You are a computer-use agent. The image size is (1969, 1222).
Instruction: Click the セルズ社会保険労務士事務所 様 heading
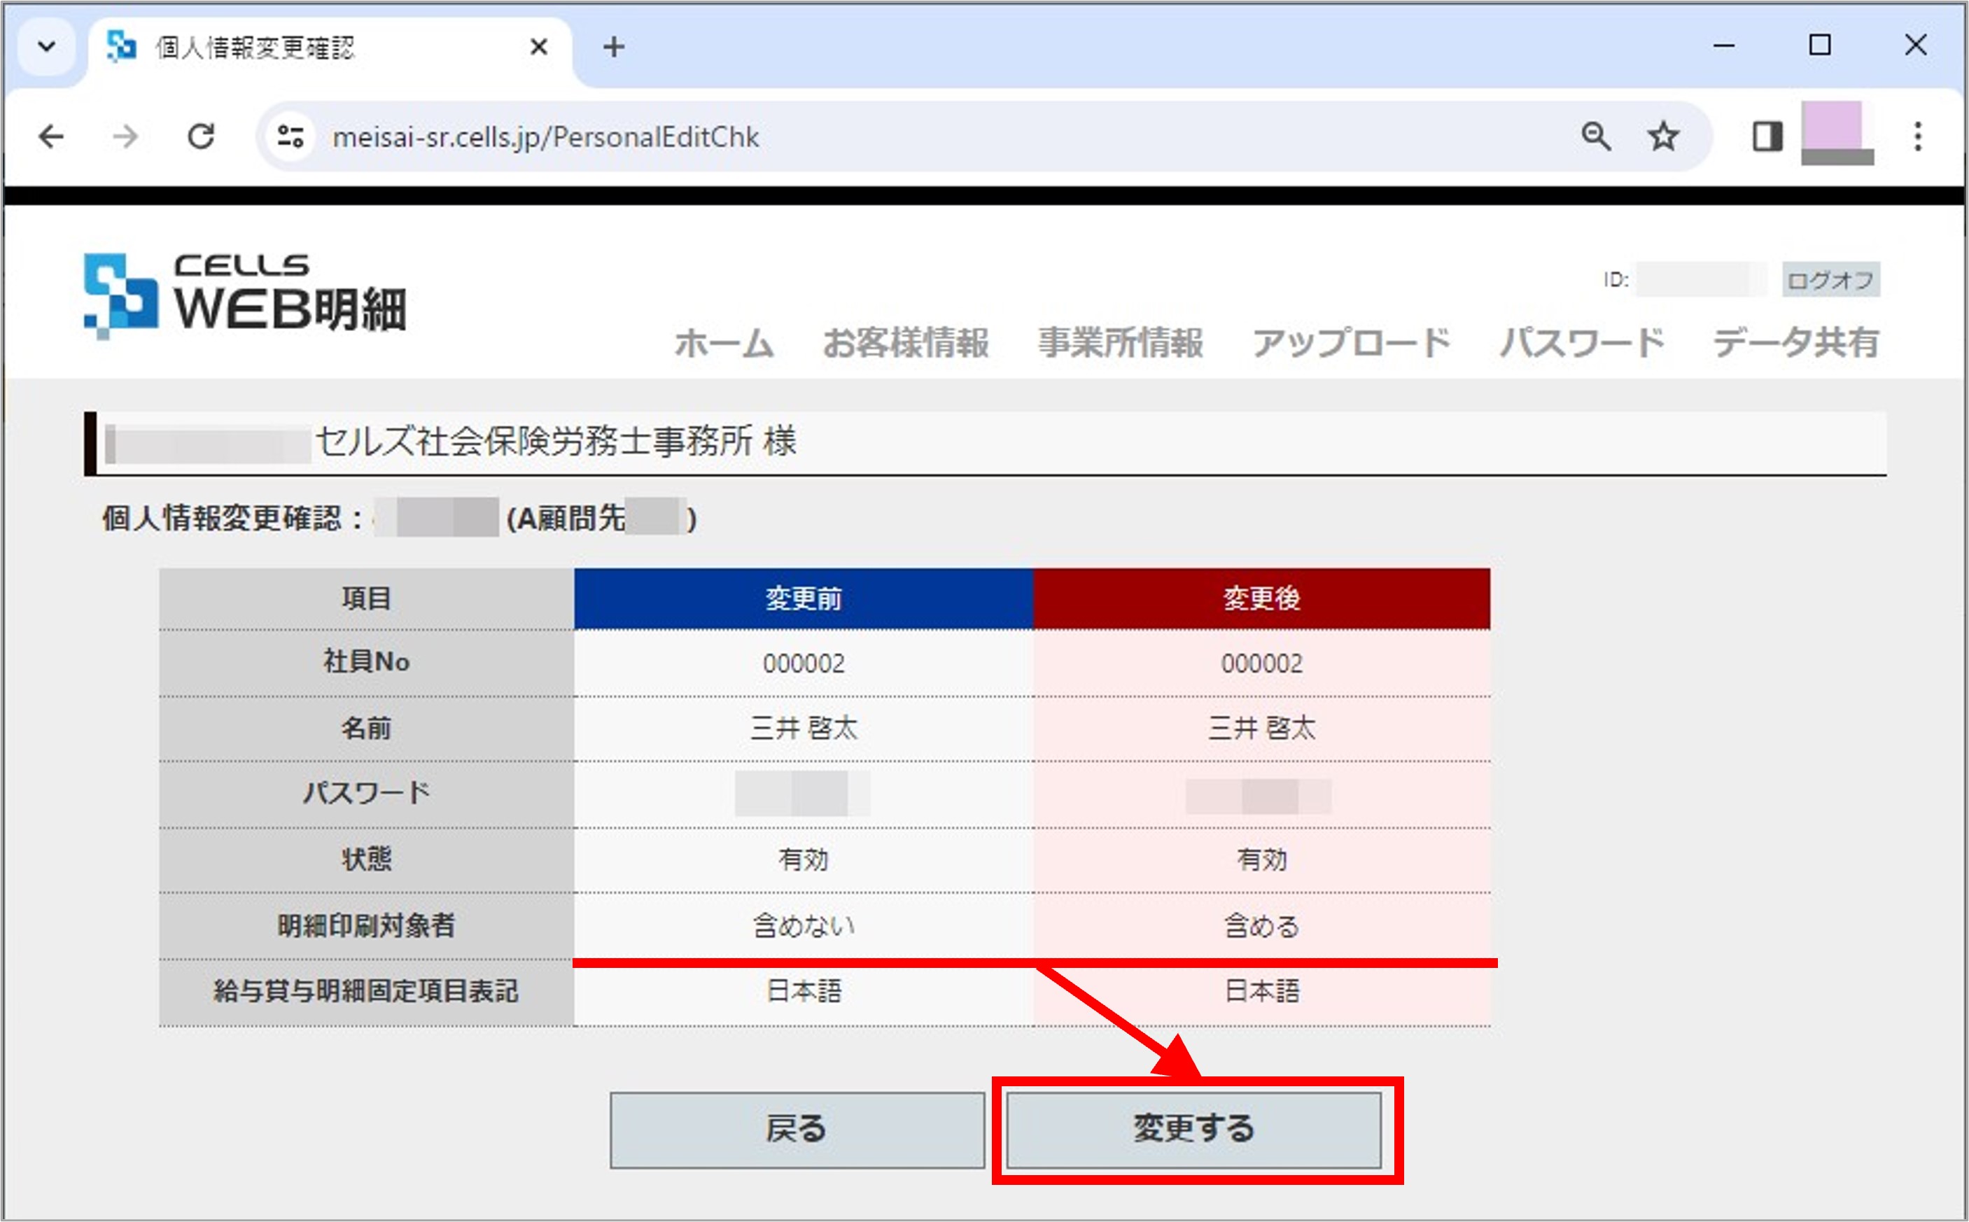tap(556, 442)
